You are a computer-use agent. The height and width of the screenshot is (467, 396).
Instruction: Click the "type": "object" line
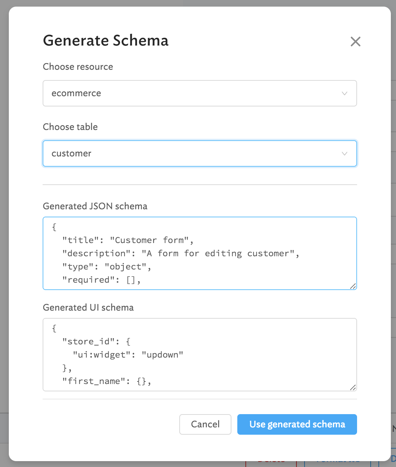(107, 267)
